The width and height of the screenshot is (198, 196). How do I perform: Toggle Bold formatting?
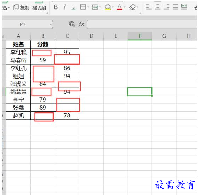tap(56, 7)
